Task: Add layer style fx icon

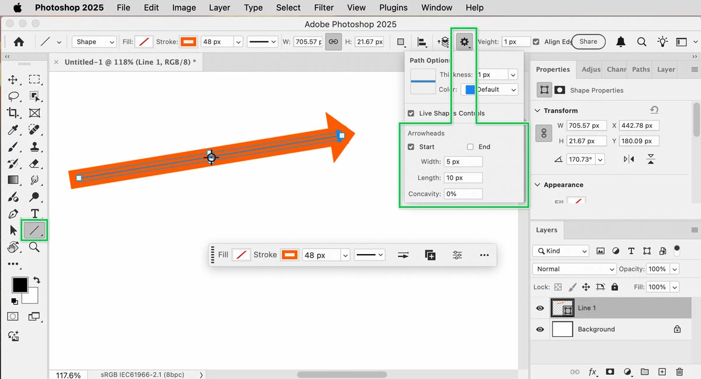Action: click(x=592, y=372)
